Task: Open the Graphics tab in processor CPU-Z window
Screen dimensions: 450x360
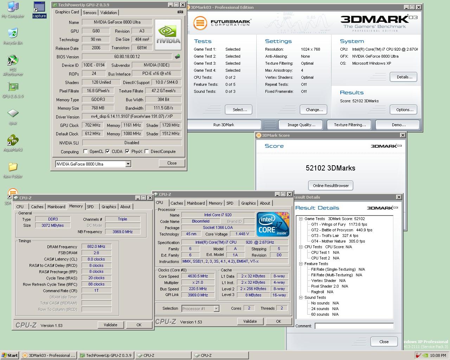Action: pos(249,203)
